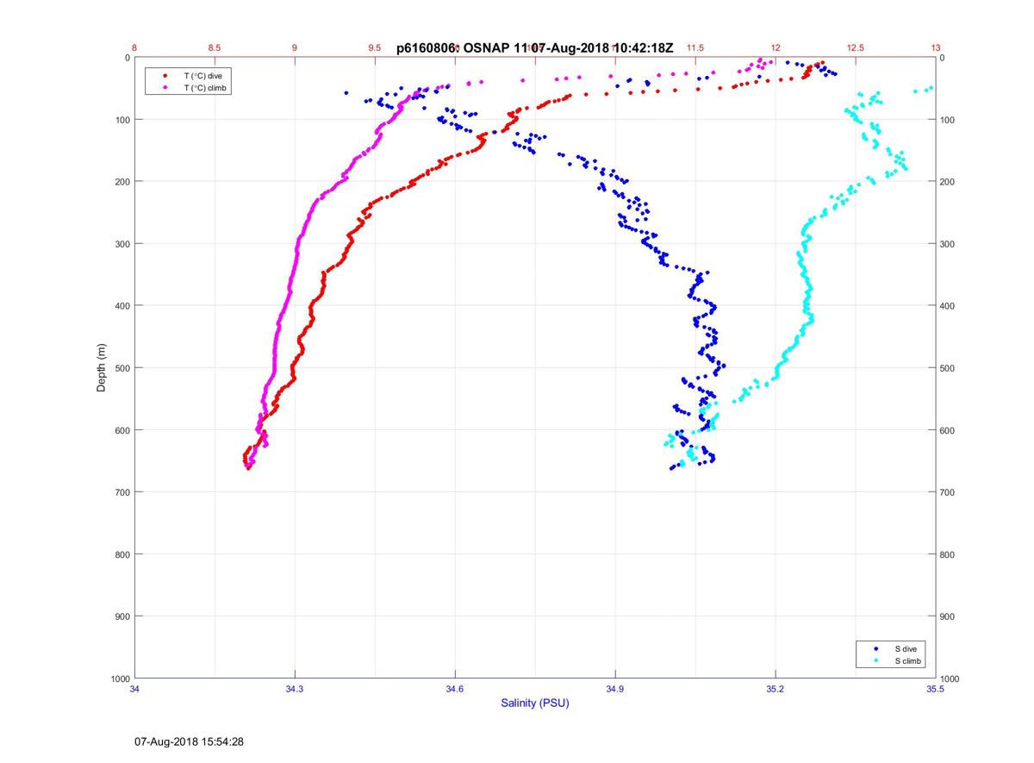The image size is (1034, 763).
Task: Click the red temperature tick label '12'
Action: click(775, 48)
